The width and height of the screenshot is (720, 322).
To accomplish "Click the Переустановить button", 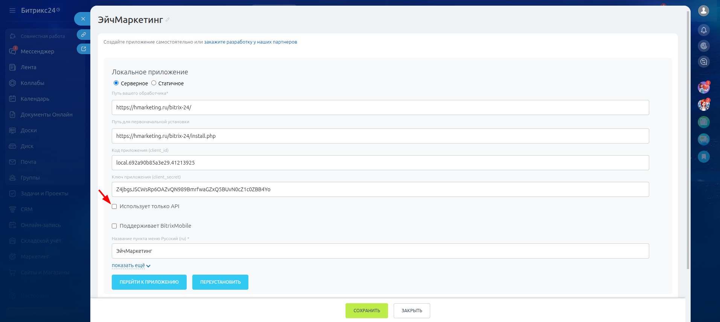I will pyautogui.click(x=220, y=282).
